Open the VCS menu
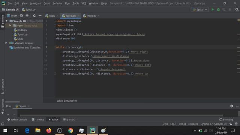240x135 pixels. point(84,3)
